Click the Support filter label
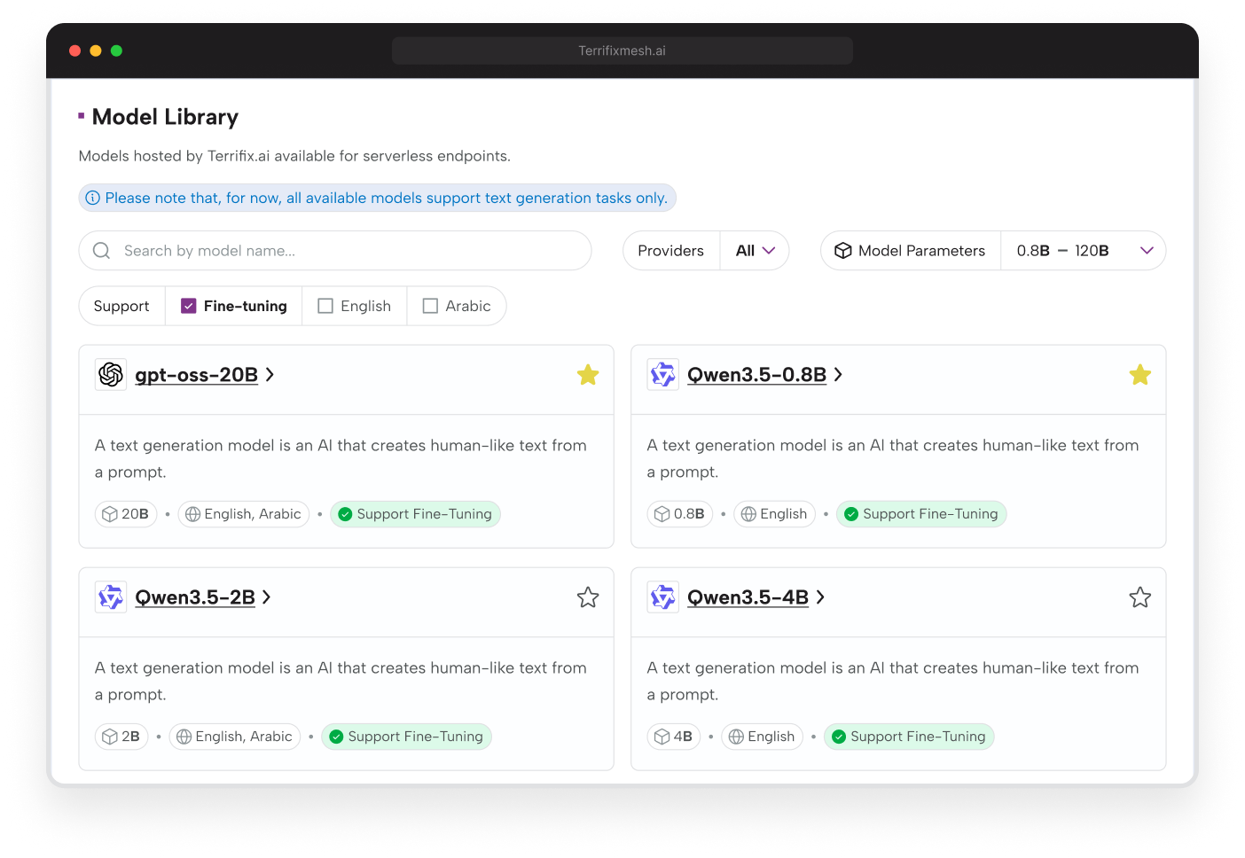 tap(121, 306)
